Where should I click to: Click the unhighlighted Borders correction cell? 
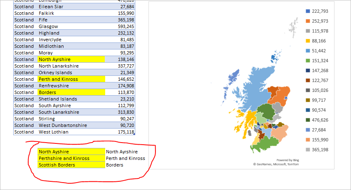click(115, 165)
